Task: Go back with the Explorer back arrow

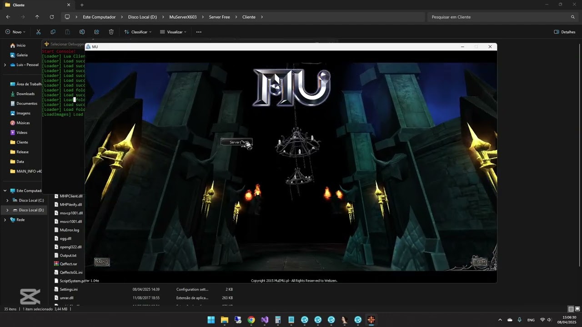Action: click(x=8, y=17)
